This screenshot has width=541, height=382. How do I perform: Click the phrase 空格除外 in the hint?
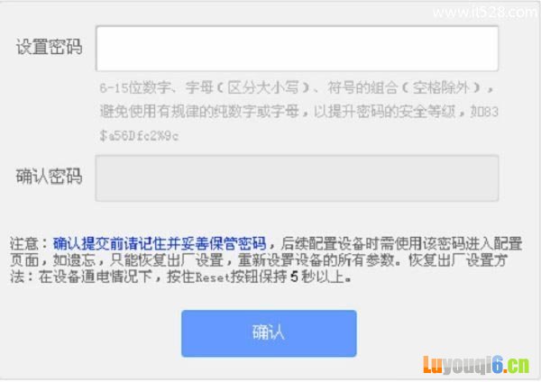[x=441, y=88]
